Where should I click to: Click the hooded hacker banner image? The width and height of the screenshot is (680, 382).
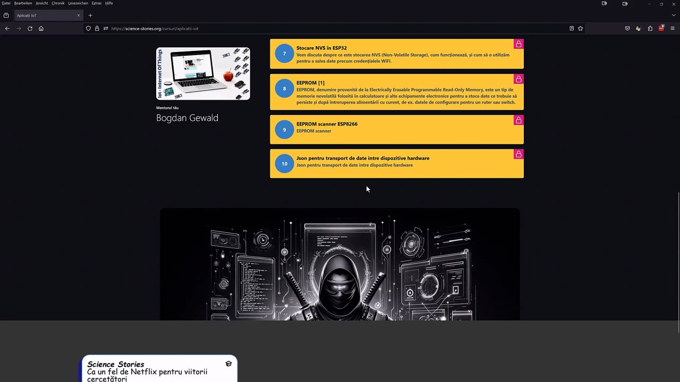coord(340,264)
